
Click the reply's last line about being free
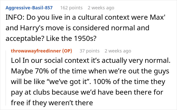pos(52,103)
